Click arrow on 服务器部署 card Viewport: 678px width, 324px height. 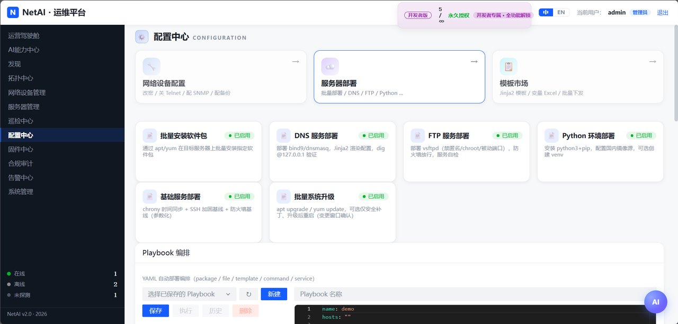[474, 62]
